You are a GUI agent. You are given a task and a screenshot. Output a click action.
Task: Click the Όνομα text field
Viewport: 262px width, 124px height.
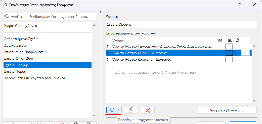[x=181, y=25]
